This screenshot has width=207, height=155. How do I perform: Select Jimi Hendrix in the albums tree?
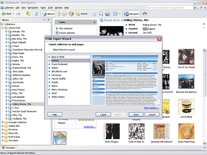point(18,82)
